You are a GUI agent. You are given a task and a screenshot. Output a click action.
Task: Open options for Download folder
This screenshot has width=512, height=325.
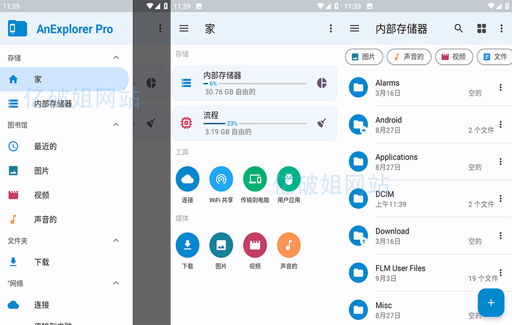501,236
